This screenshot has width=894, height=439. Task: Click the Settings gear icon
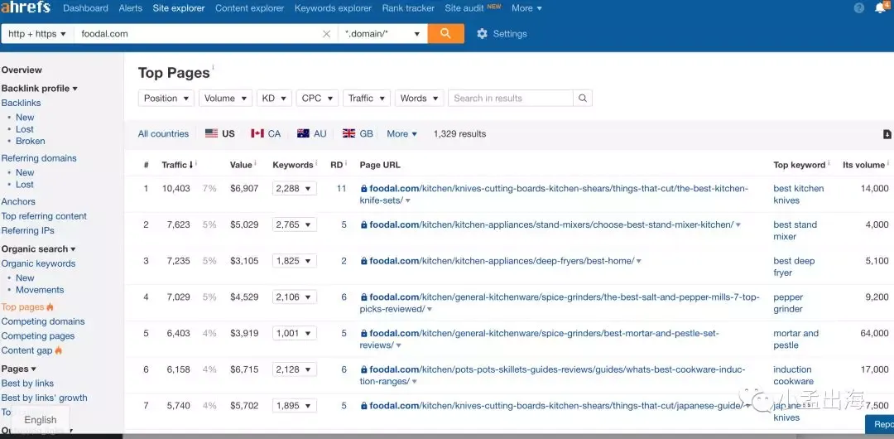483,34
